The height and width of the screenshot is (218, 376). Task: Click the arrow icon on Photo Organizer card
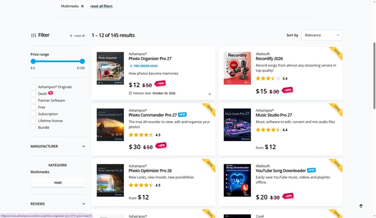coord(209,94)
